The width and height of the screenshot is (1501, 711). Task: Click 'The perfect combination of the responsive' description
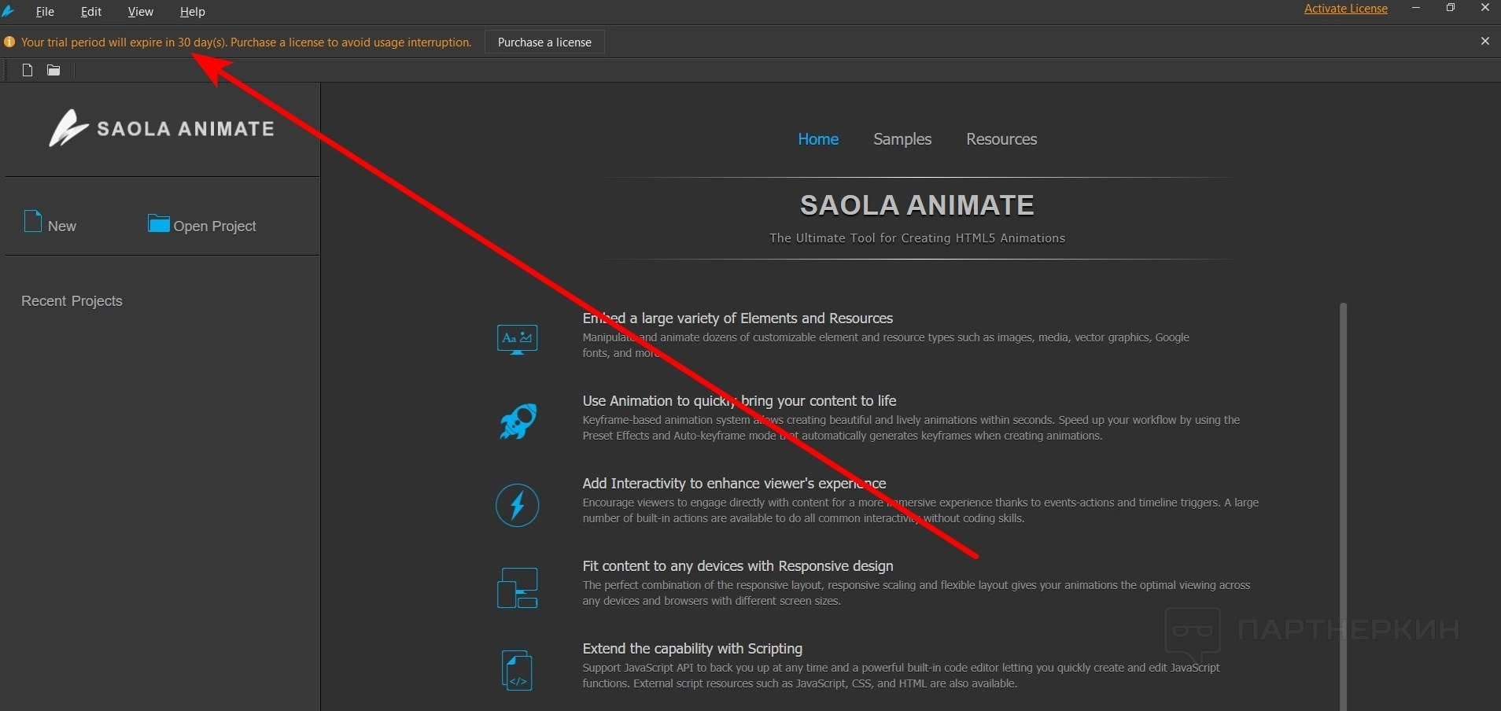916,593
